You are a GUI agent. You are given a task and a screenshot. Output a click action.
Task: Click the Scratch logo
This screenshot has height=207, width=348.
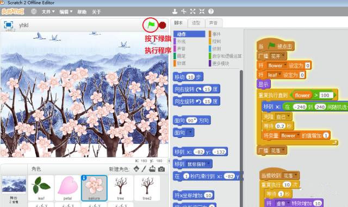click(13, 11)
